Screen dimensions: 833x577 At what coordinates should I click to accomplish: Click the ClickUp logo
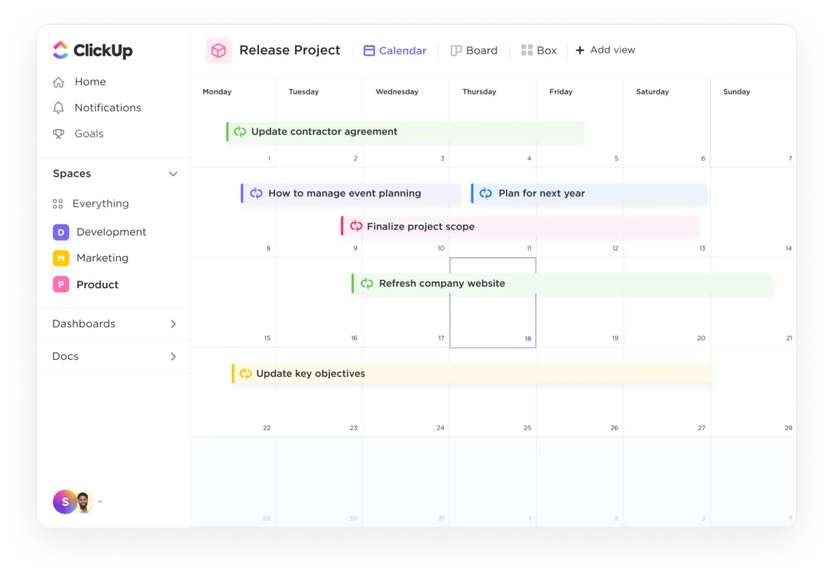[93, 51]
